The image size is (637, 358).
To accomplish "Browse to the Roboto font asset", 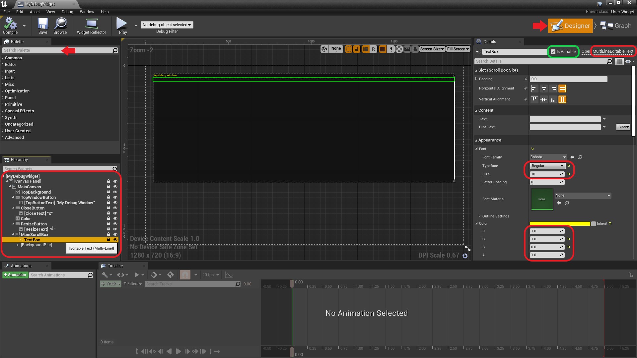I will pyautogui.click(x=580, y=157).
